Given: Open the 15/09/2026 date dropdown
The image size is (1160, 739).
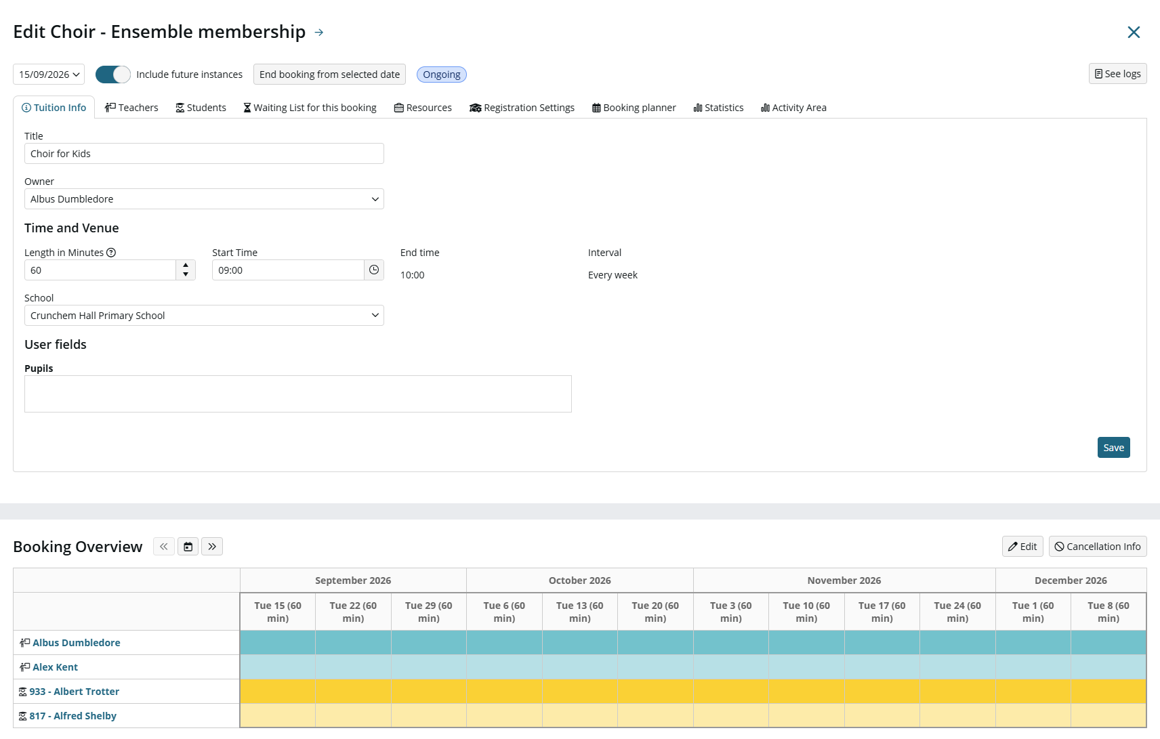Looking at the screenshot, I should click(x=49, y=75).
